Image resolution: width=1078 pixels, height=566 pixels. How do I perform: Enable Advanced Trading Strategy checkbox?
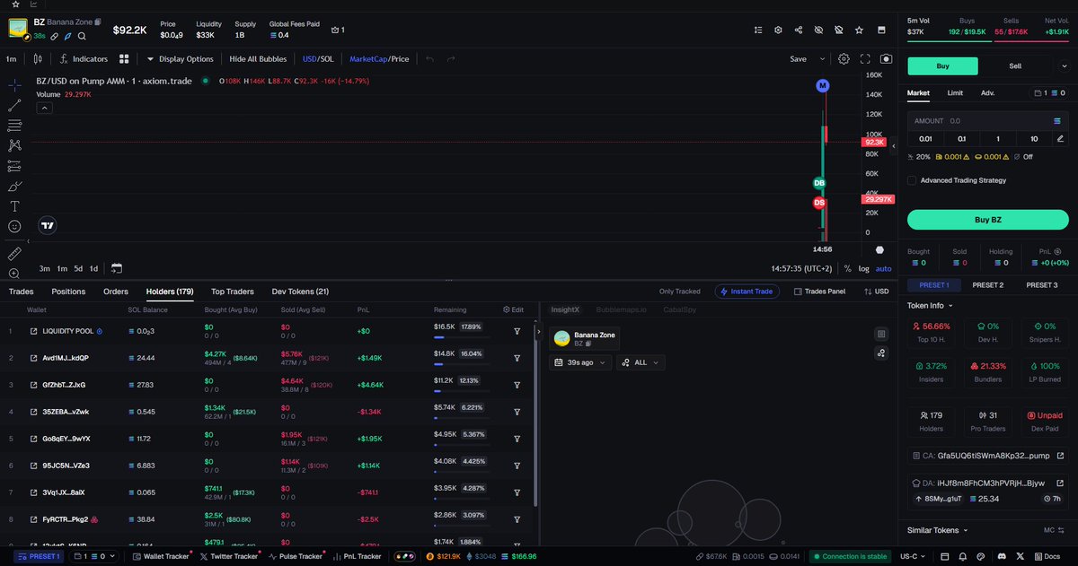(912, 180)
